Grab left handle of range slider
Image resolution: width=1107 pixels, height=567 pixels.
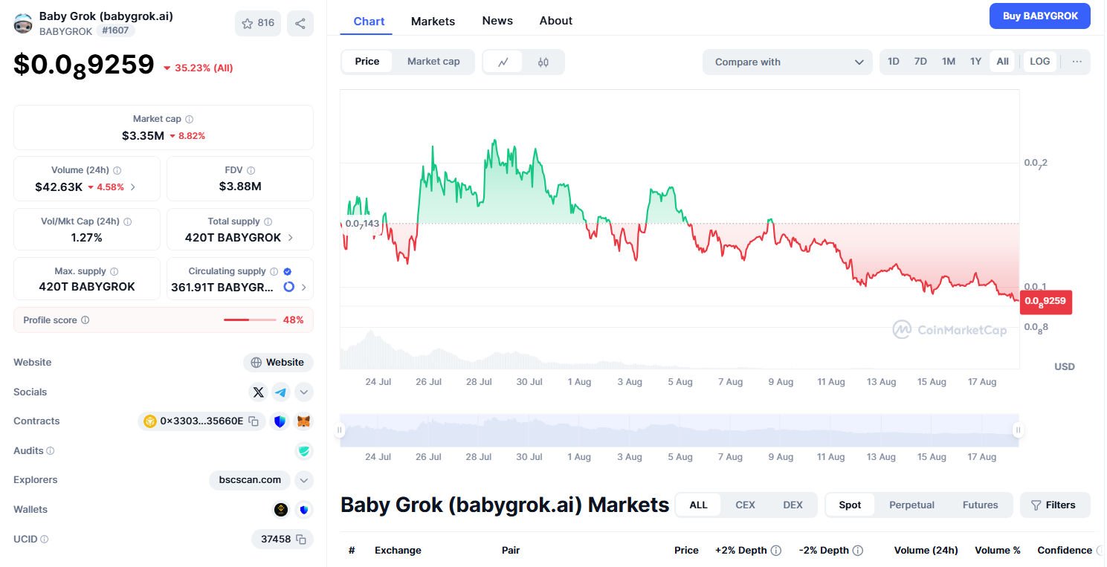pos(340,430)
